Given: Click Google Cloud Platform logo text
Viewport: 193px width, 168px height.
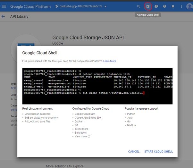Looking at the screenshot, I should pos(30,6).
